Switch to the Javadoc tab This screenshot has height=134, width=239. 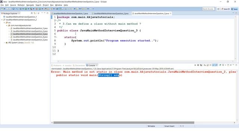pyautogui.click(x=67, y=66)
